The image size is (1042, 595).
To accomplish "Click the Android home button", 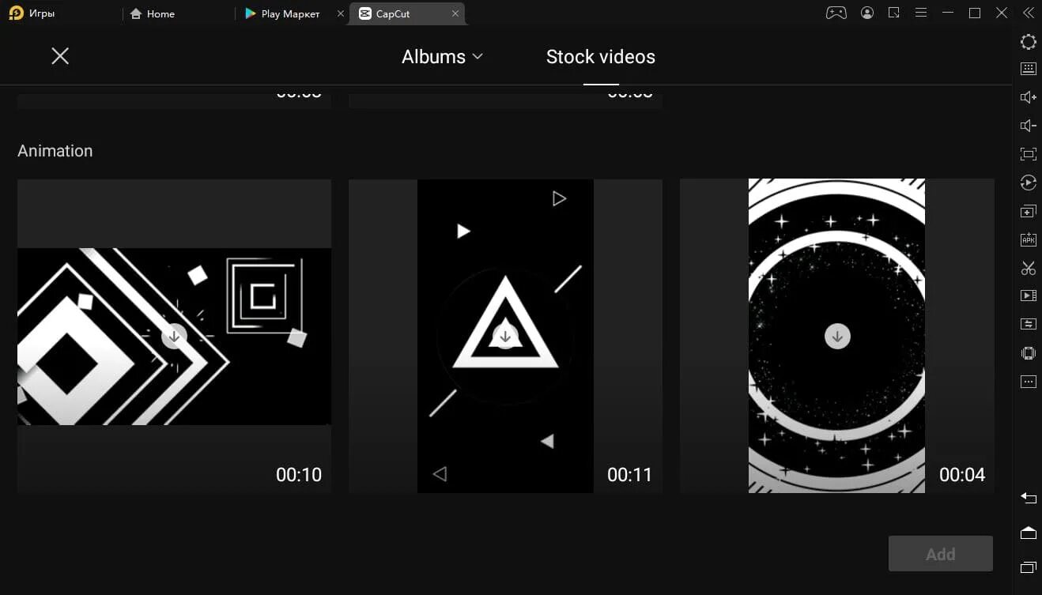I will (1028, 533).
